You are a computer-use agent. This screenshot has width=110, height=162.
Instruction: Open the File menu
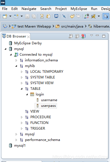tap(5, 9)
